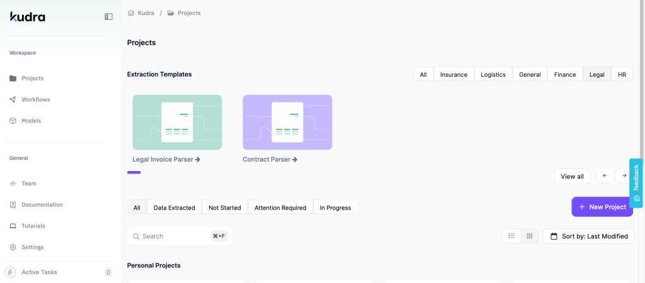This screenshot has width=645, height=283.
Task: Click the Kudra logo
Action: coord(28,17)
